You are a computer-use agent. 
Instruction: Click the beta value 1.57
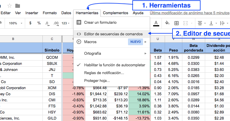(158, 57)
